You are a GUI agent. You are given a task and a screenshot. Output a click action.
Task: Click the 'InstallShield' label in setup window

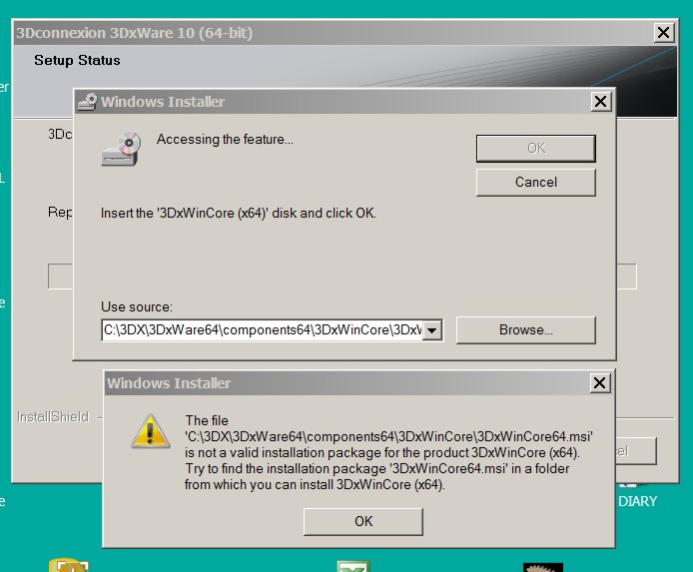coord(53,416)
